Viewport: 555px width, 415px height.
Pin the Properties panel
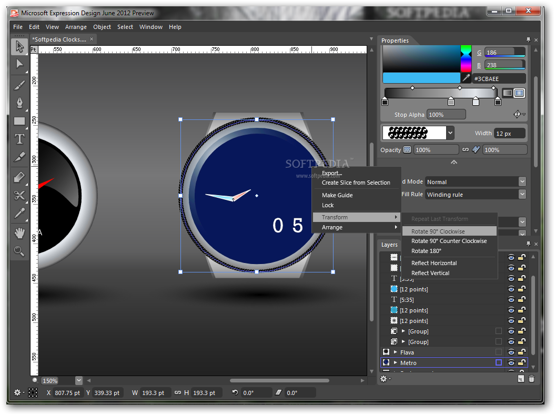[529, 40]
